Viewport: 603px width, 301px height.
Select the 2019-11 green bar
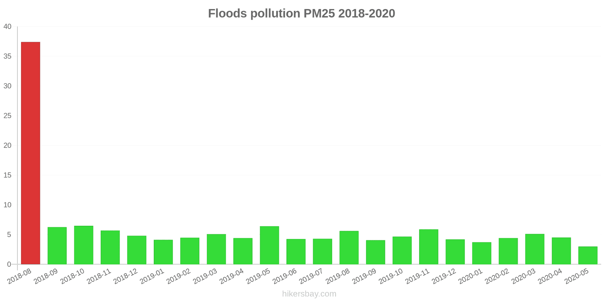click(x=429, y=246)
